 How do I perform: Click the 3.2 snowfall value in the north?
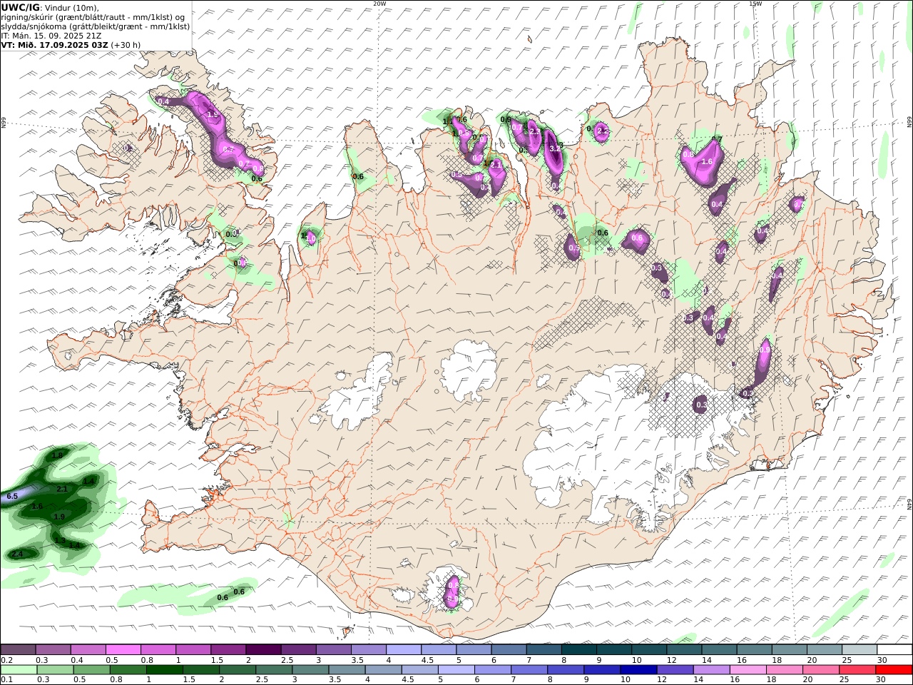click(556, 148)
